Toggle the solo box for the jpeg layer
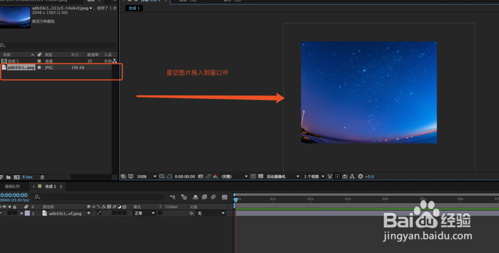 pos(9,213)
